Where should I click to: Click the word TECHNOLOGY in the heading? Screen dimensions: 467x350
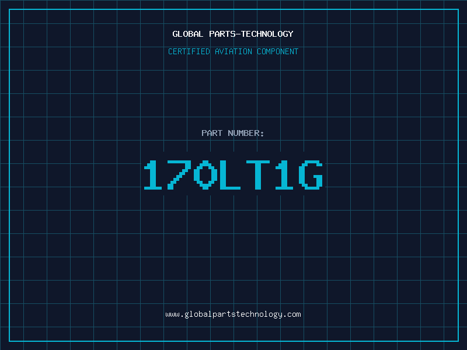pyautogui.click(x=267, y=34)
